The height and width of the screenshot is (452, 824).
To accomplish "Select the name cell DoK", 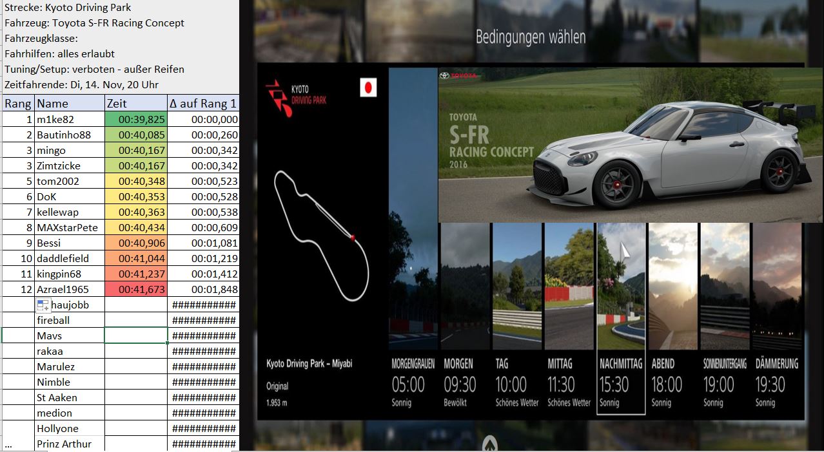I will pos(70,196).
